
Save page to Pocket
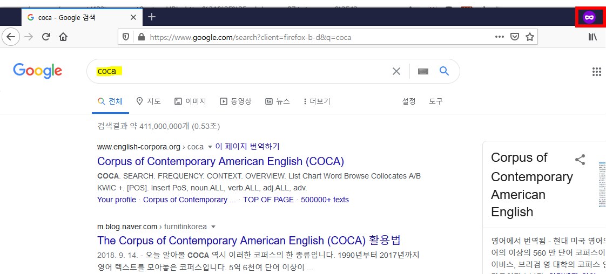514,37
